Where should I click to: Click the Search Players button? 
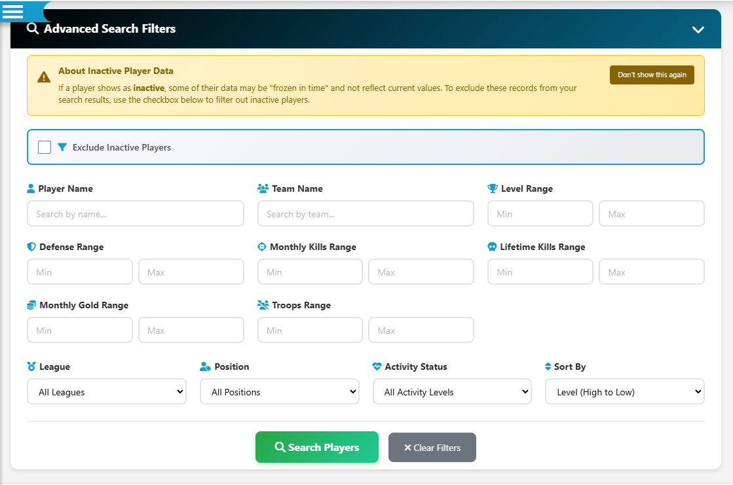click(x=316, y=447)
